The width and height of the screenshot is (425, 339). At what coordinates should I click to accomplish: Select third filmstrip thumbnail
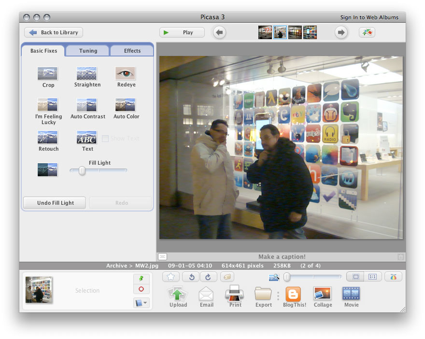(x=295, y=32)
